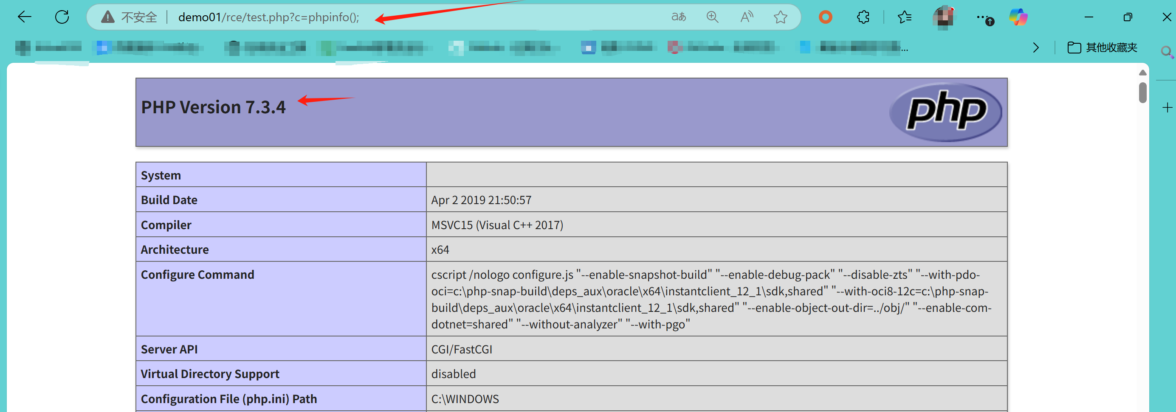Add this page to favorites with star

780,17
